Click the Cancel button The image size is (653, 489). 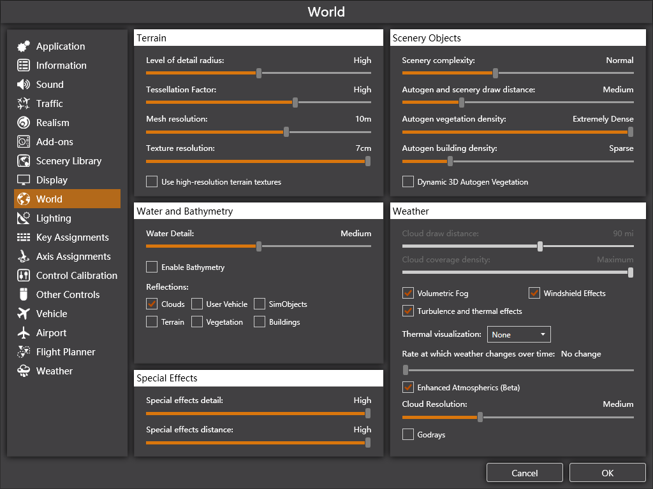tap(524, 473)
